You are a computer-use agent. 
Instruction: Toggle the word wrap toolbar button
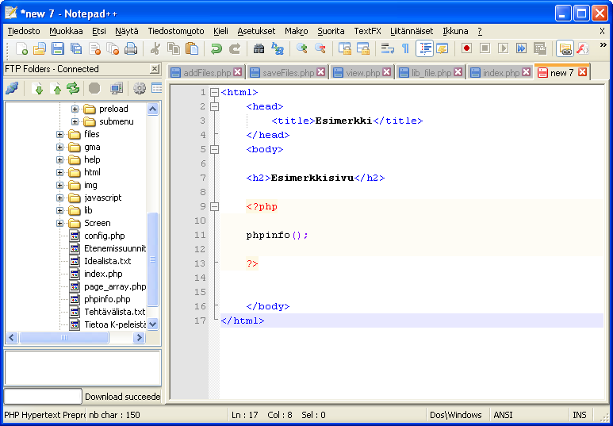387,48
